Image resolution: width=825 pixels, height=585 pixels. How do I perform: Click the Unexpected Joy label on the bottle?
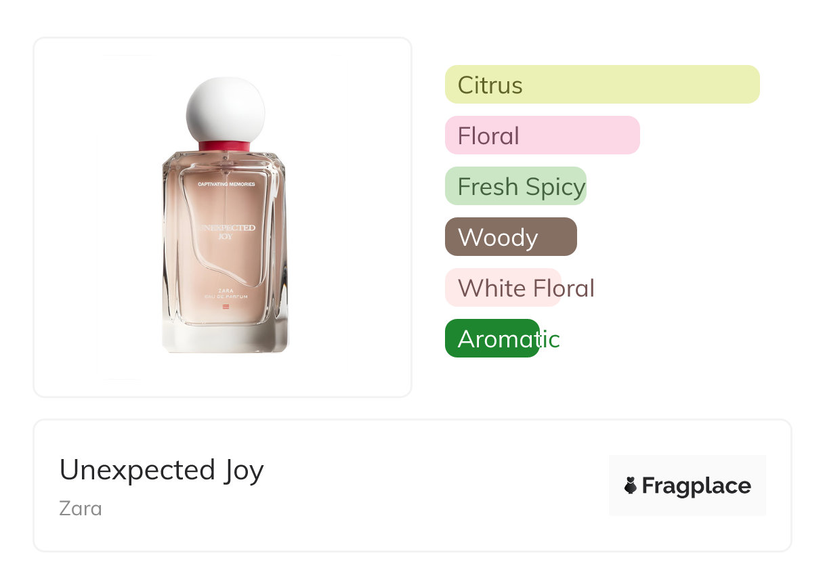pyautogui.click(x=226, y=232)
